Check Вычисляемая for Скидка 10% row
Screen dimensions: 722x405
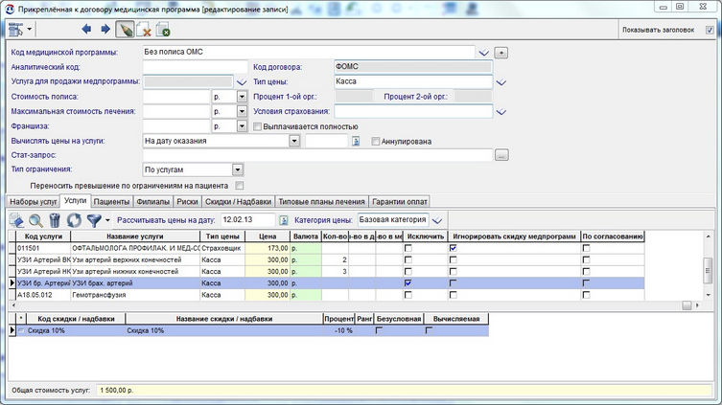point(429,330)
